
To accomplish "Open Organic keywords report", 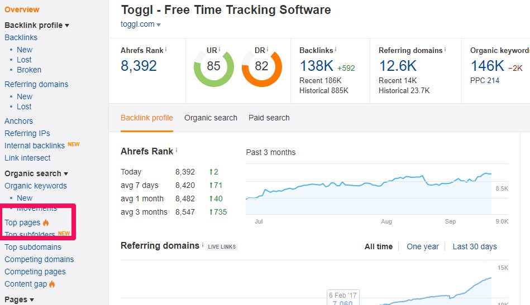I will 36,186.
